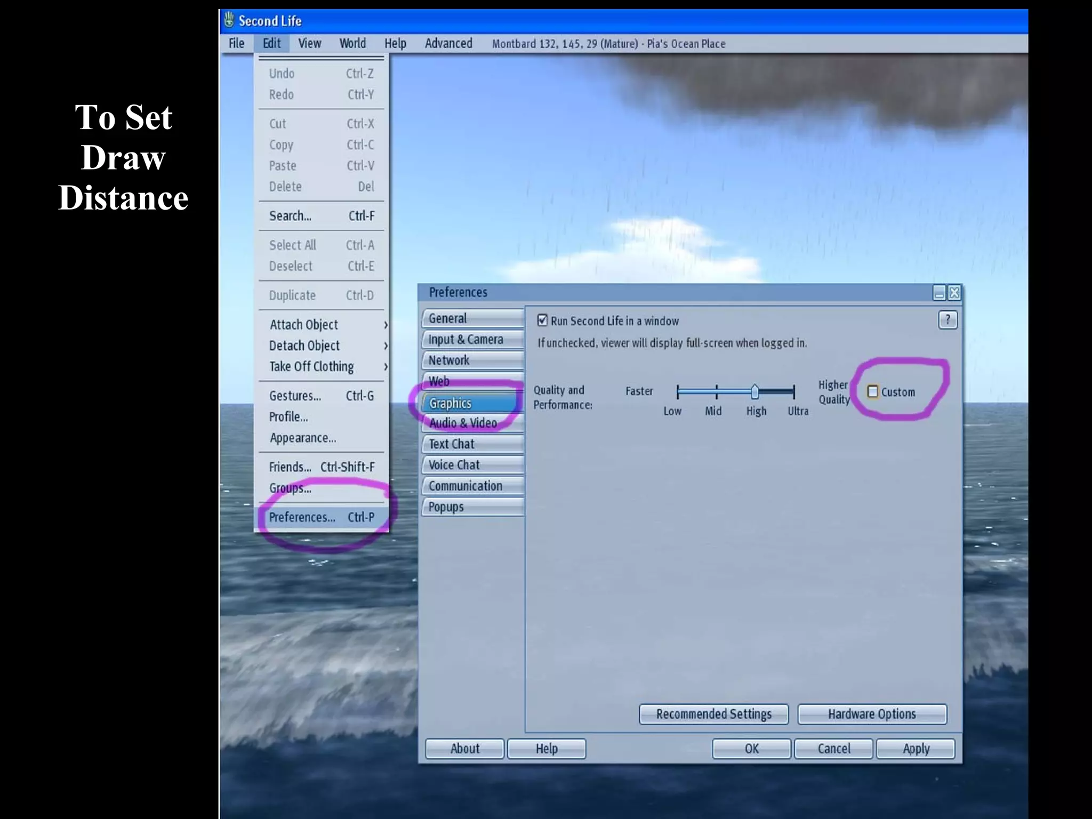The width and height of the screenshot is (1092, 819).
Task: Minimize the Preferences floater
Action: click(x=939, y=293)
